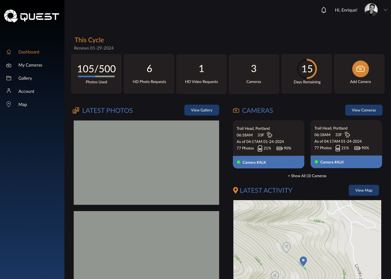
Task: Click the 5G SIM icon in right camera card
Action: point(338,148)
